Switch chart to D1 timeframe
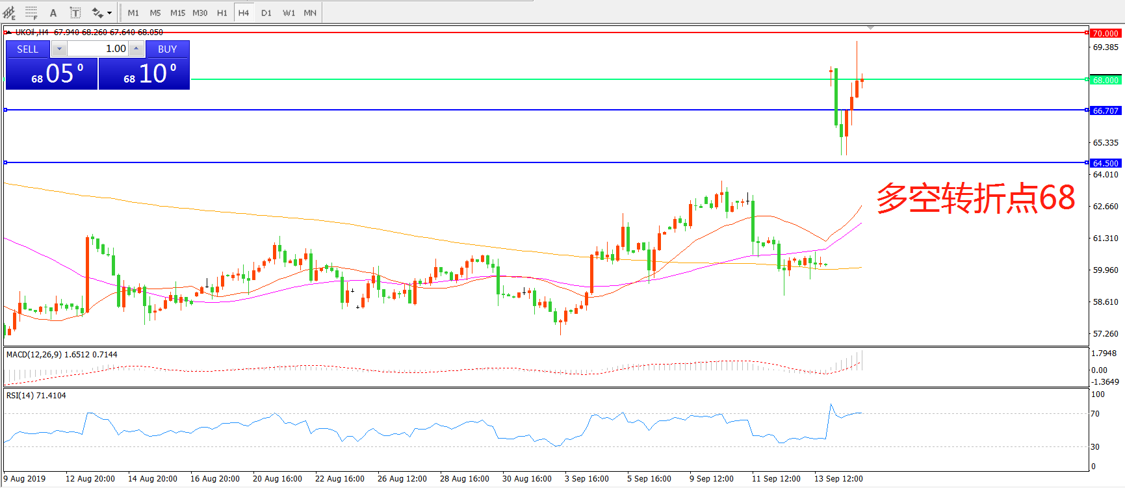Screen dimensions: 1125x488 [x=266, y=12]
